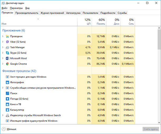Click the 70,4 МБ memory value
161x134 pixels.
point(101,58)
